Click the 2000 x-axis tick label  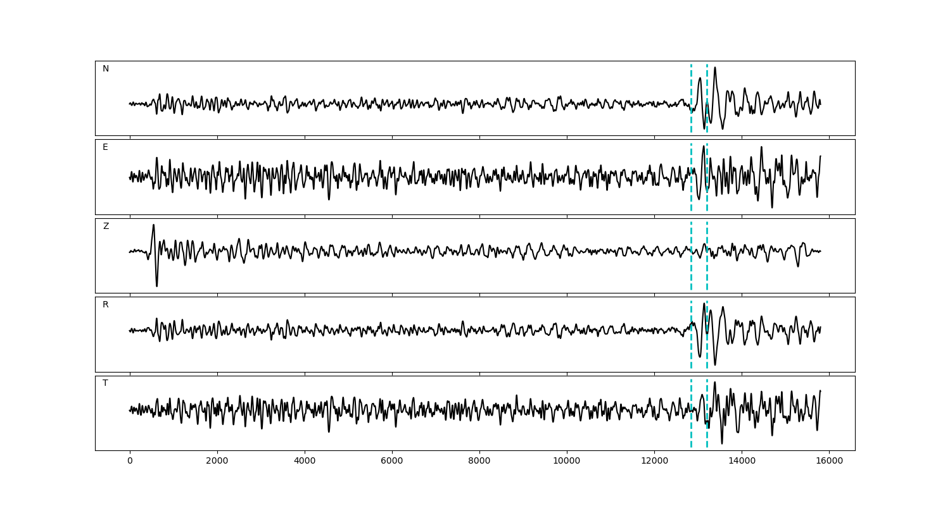pos(217,462)
